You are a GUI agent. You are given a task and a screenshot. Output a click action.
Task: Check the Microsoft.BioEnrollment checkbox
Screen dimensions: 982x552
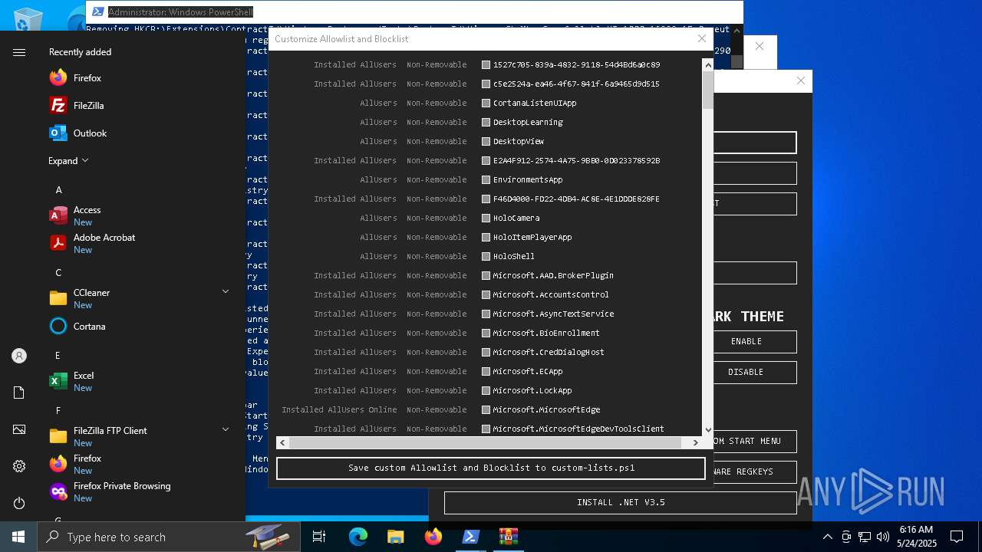486,333
